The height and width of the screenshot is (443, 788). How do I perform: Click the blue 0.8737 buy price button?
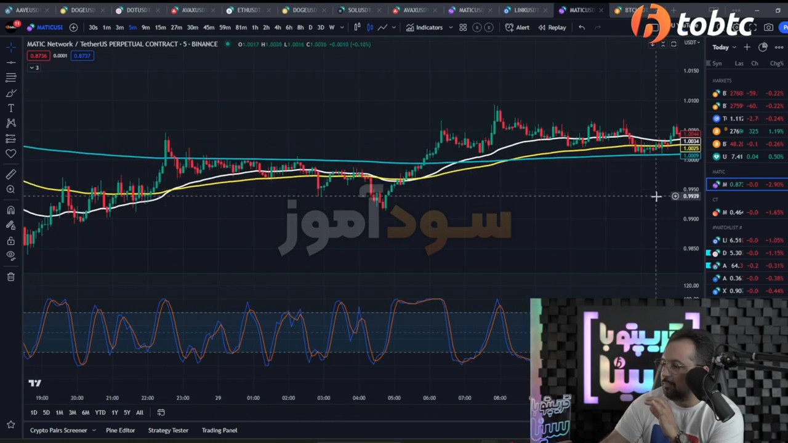coord(82,55)
